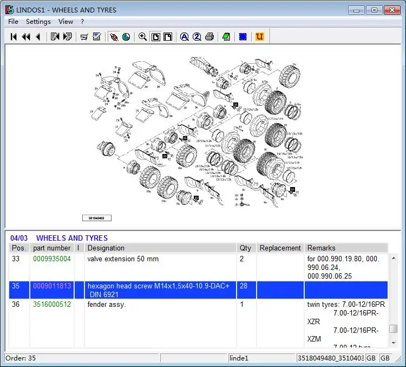Click the blue square icon
The image size is (406, 367).
tap(243, 37)
